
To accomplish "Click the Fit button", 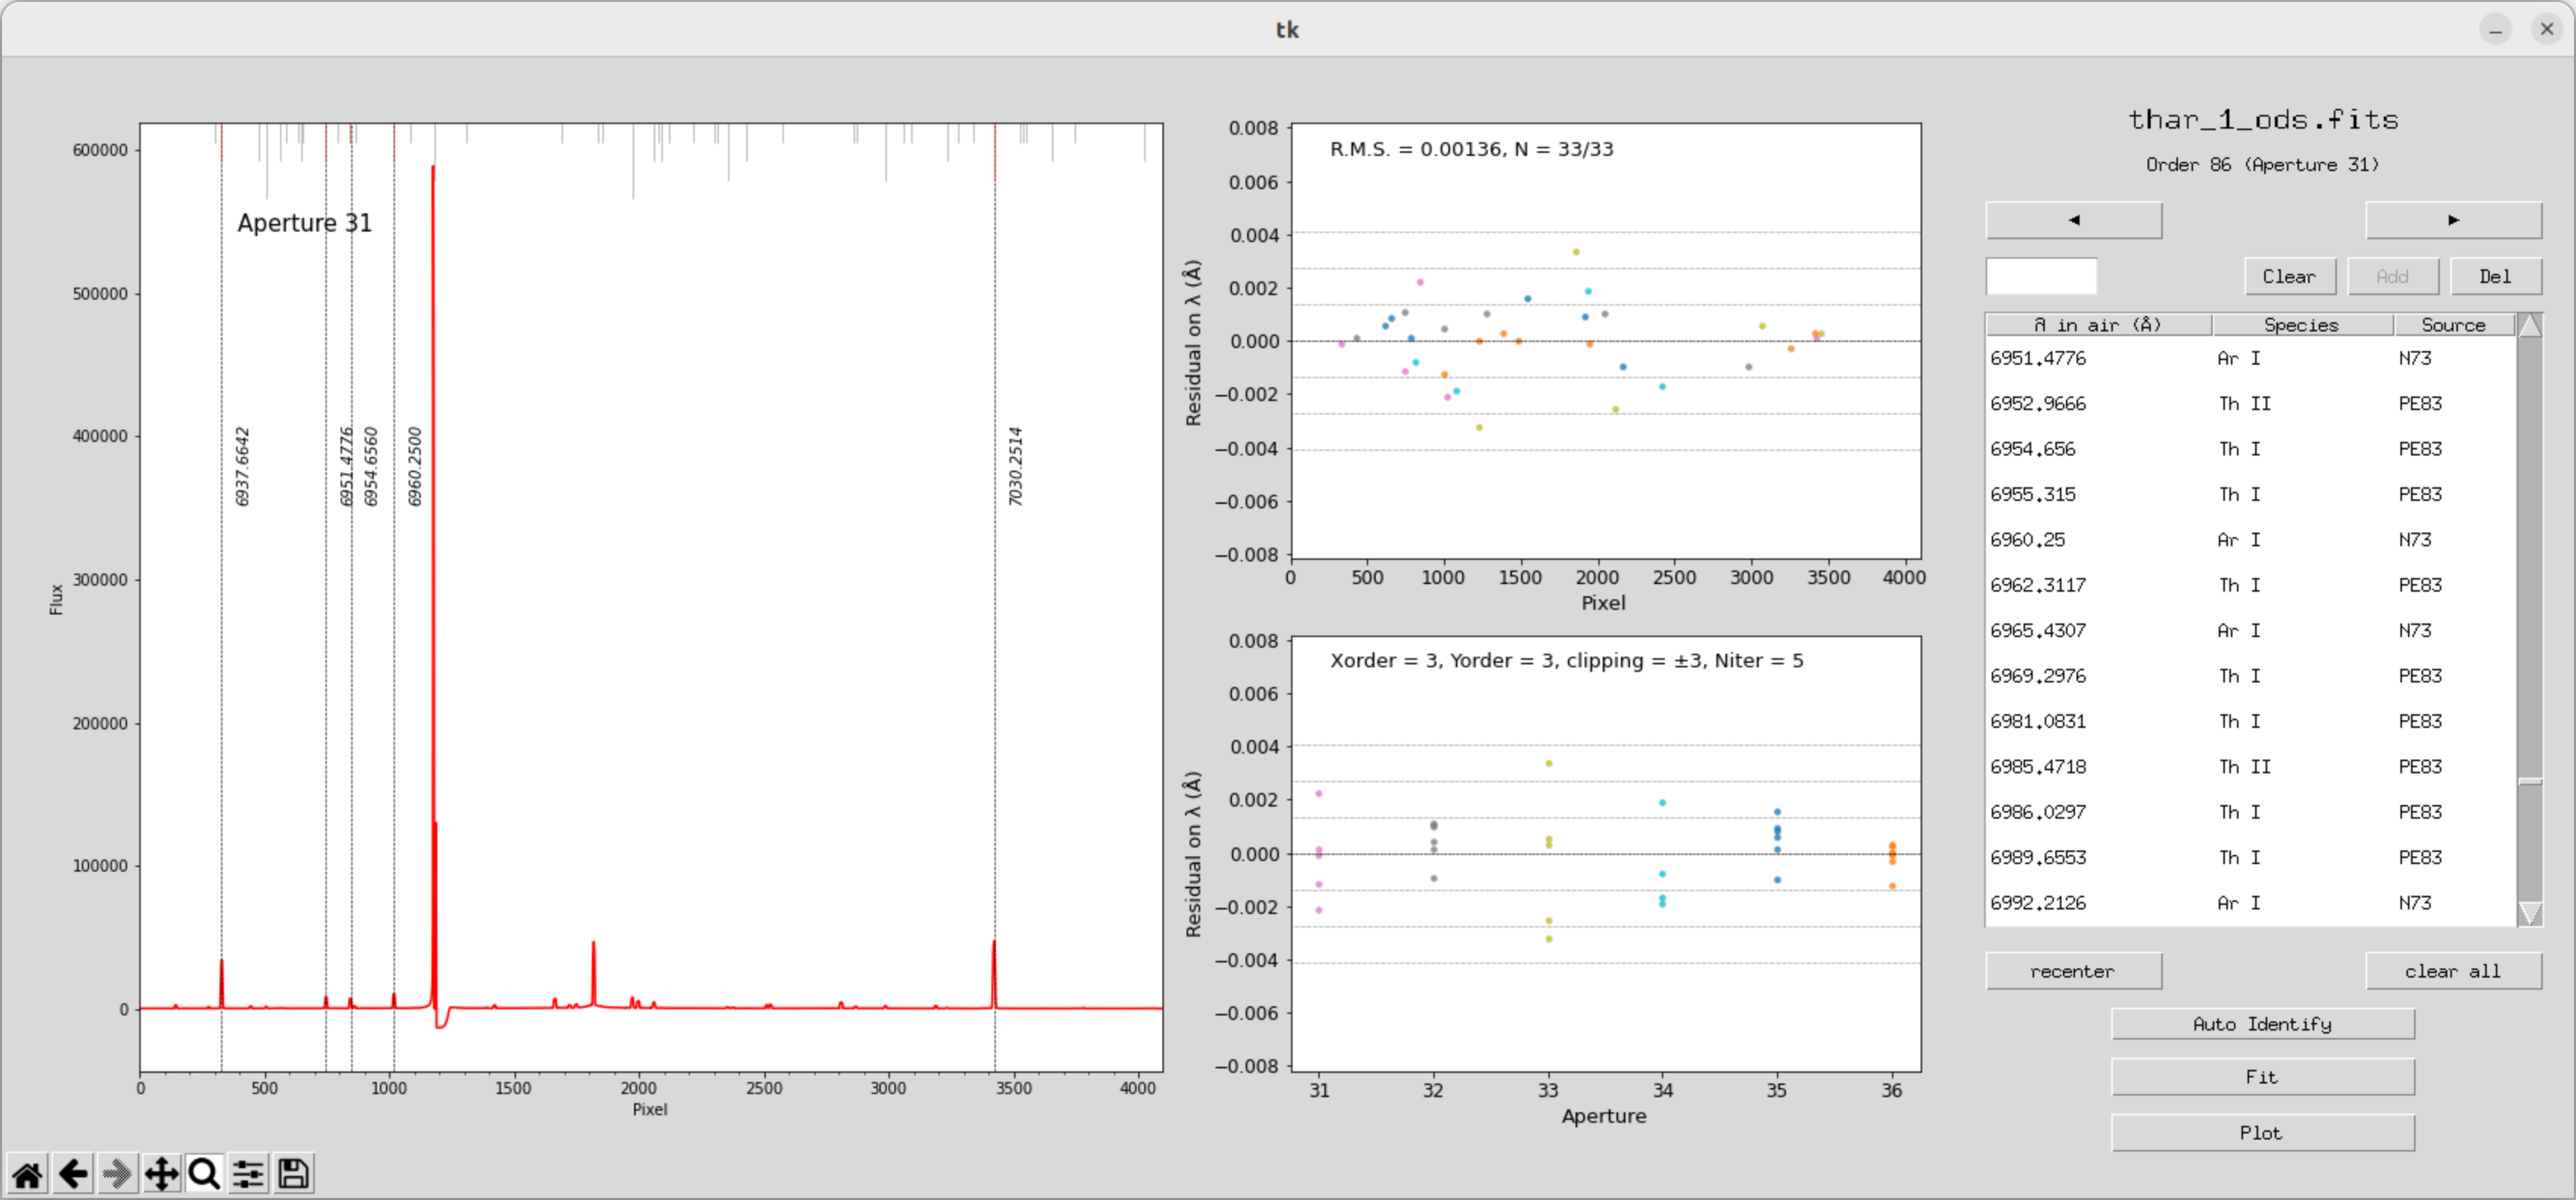I will [2262, 1077].
